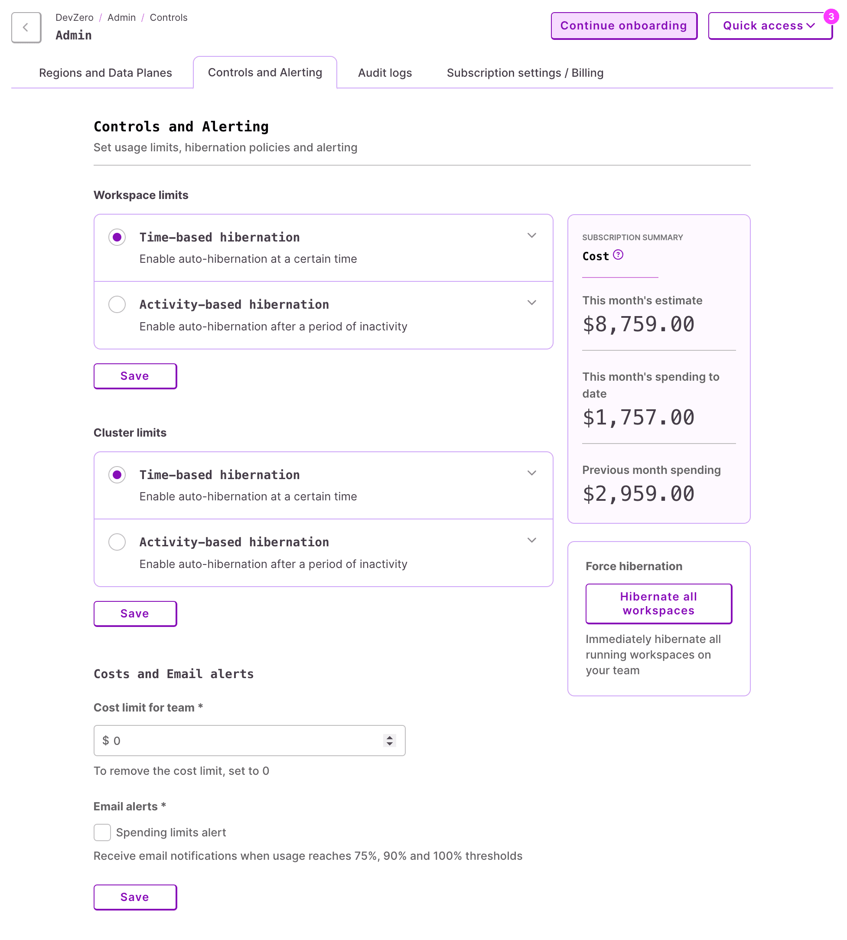Click the cost information help icon
This screenshot has width=847, height=940.
(x=619, y=255)
